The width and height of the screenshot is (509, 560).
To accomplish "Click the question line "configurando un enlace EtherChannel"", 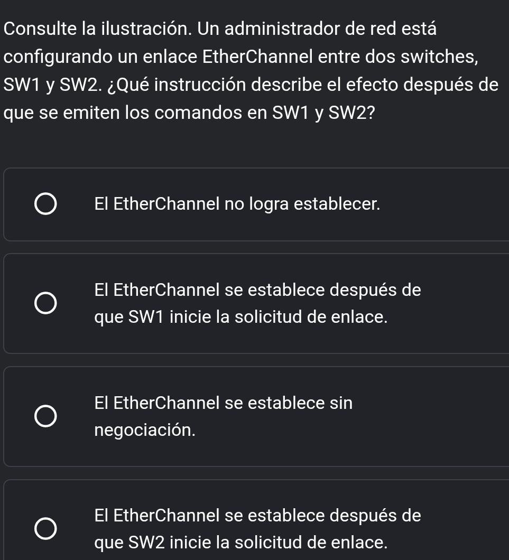I will coord(240,57).
